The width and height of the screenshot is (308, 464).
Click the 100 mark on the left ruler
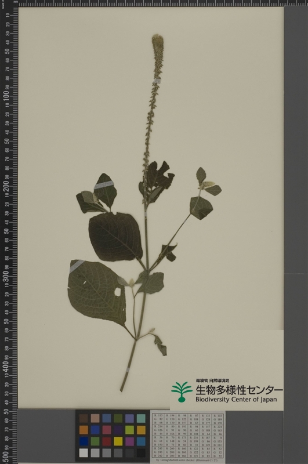(x=6, y=96)
